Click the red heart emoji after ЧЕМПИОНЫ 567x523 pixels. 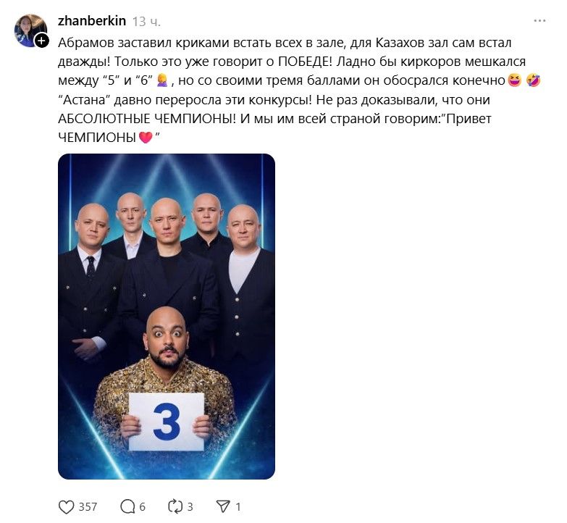pos(146,138)
